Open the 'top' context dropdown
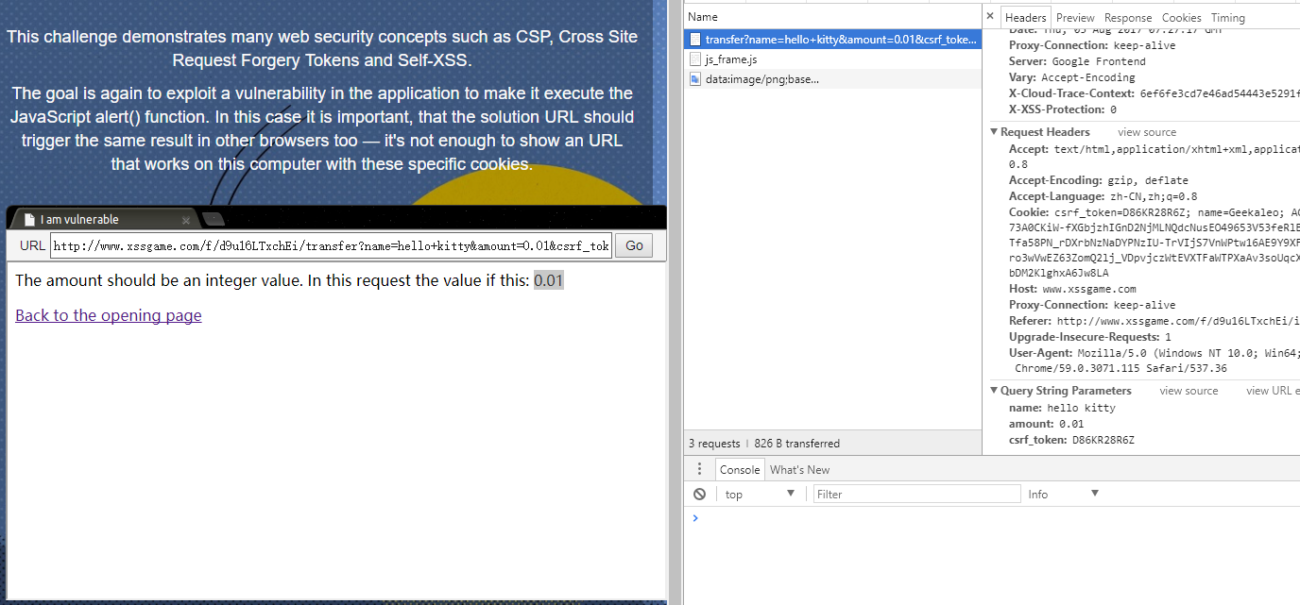The width and height of the screenshot is (1300, 605). (x=760, y=495)
